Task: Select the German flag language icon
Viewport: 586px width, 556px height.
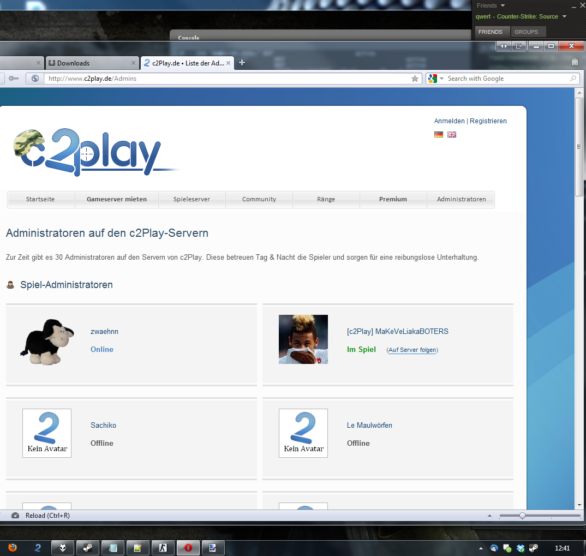Action: (439, 134)
